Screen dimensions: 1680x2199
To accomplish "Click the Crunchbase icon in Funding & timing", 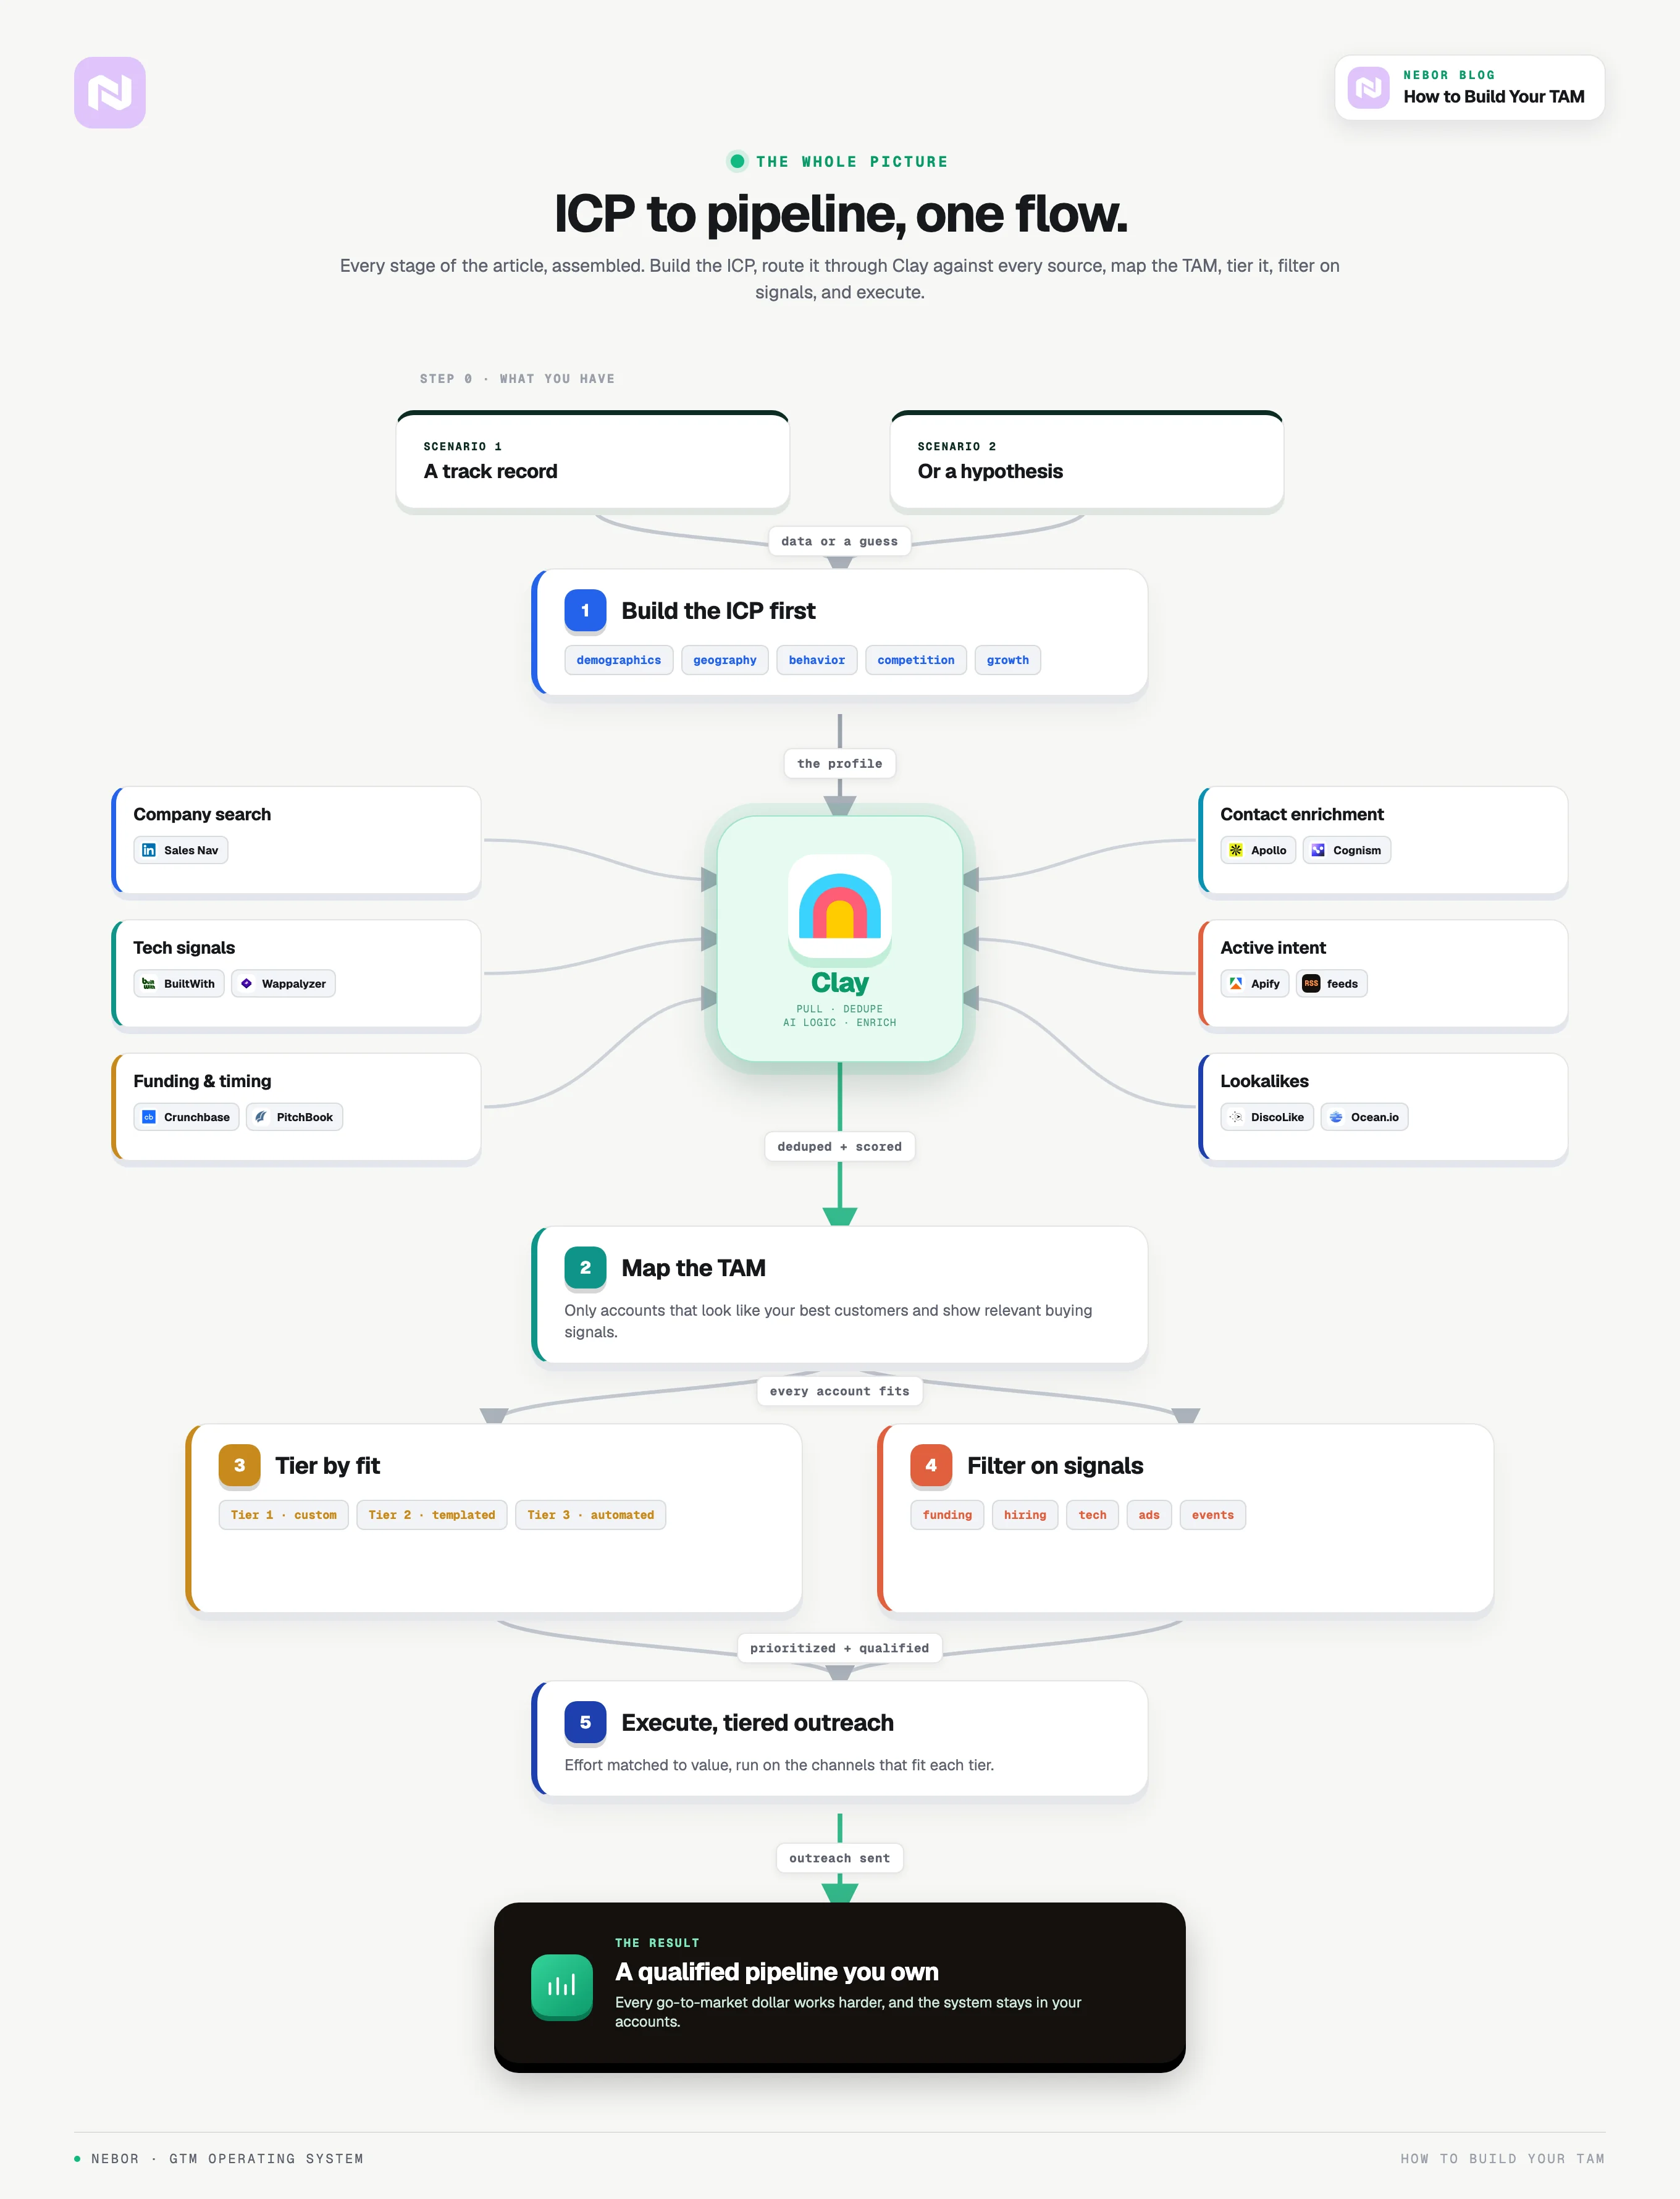I will pos(149,1117).
